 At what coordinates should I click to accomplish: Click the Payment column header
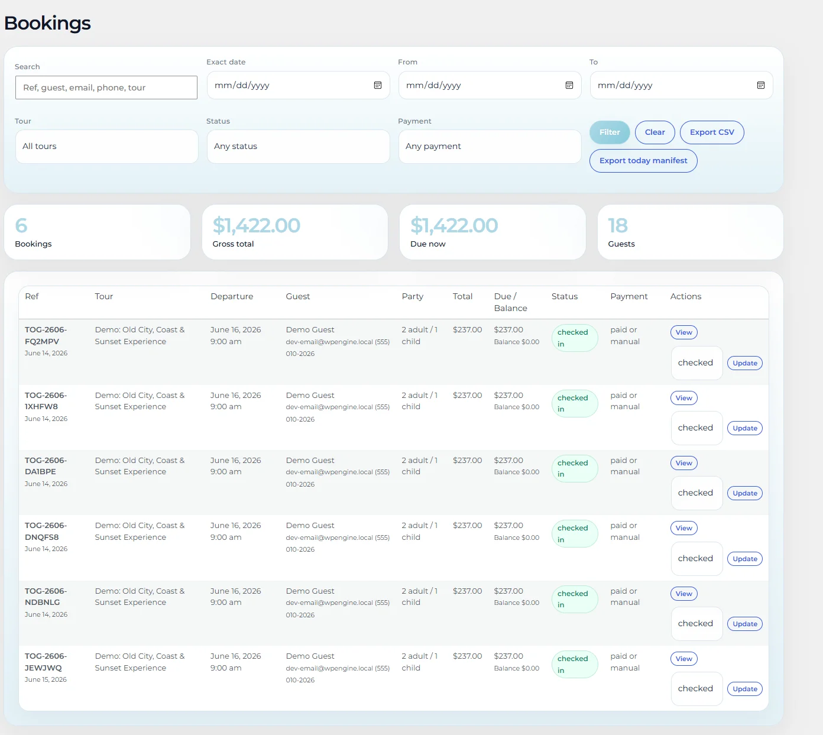point(629,297)
